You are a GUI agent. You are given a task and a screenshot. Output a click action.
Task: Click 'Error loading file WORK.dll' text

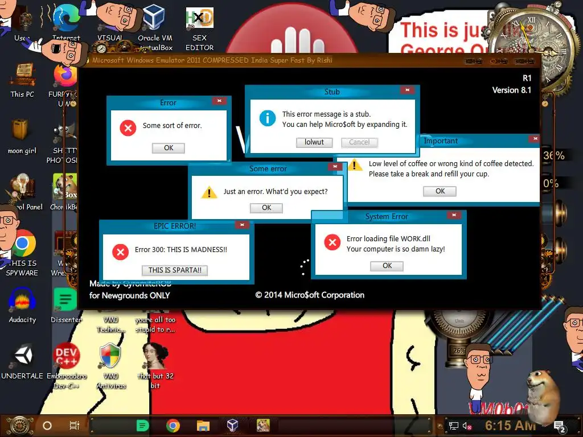coord(388,238)
